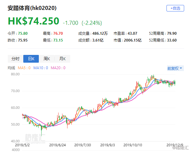Screen dimensions: 191x152
Task: Click the 市盈率 value 43.07
Action: [132, 33]
